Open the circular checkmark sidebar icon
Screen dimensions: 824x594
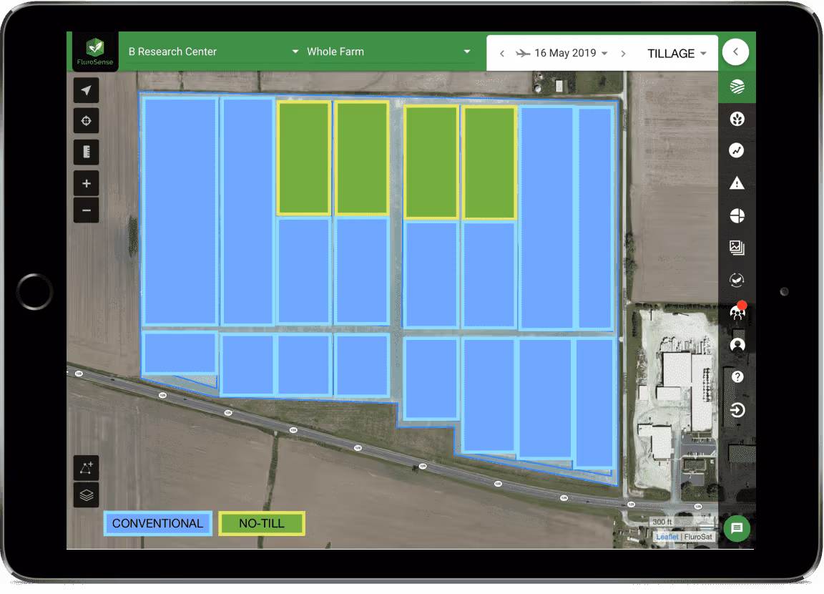[737, 280]
